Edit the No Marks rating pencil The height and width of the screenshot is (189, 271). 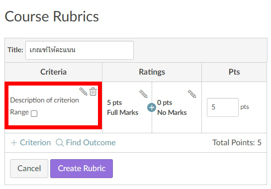[x=192, y=94]
